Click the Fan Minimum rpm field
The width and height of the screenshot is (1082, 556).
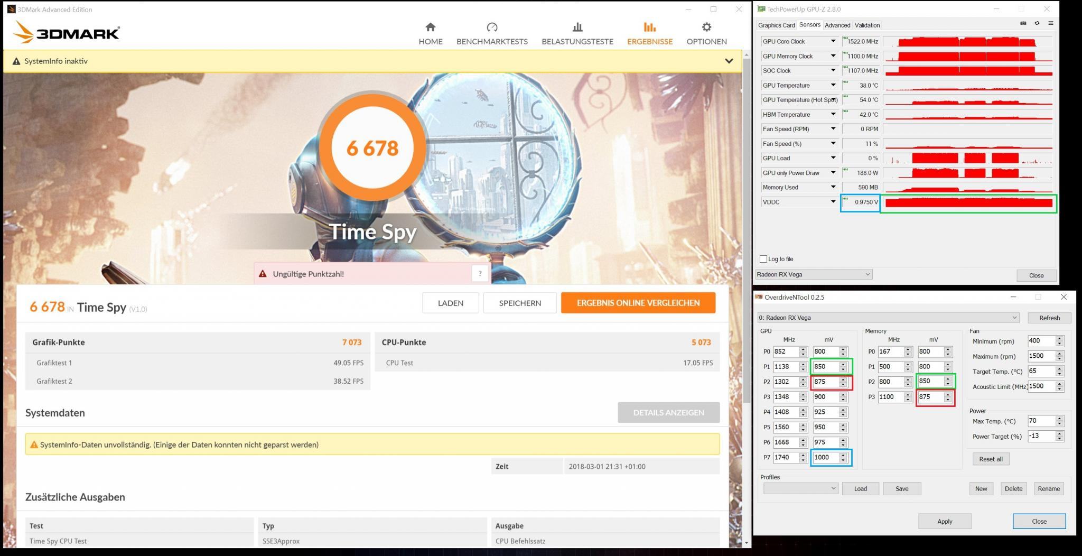[x=1041, y=341]
